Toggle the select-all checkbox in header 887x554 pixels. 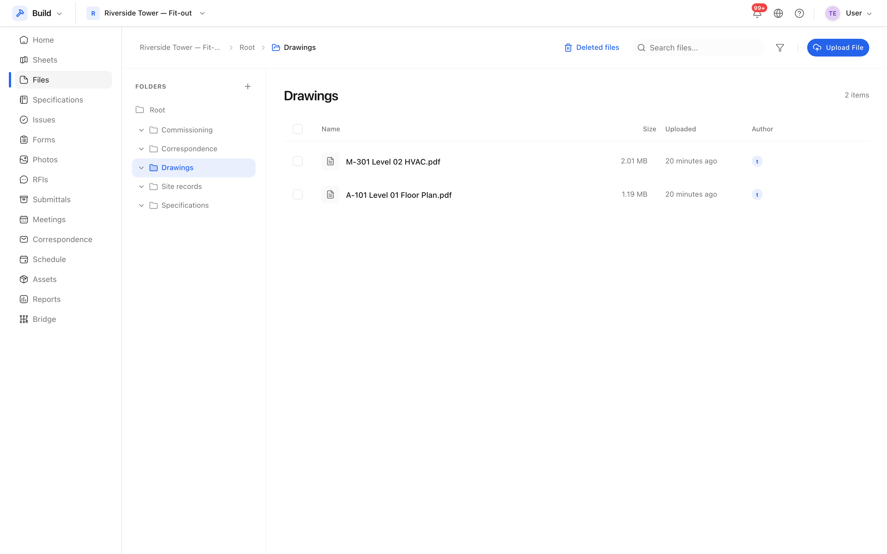pyautogui.click(x=298, y=129)
